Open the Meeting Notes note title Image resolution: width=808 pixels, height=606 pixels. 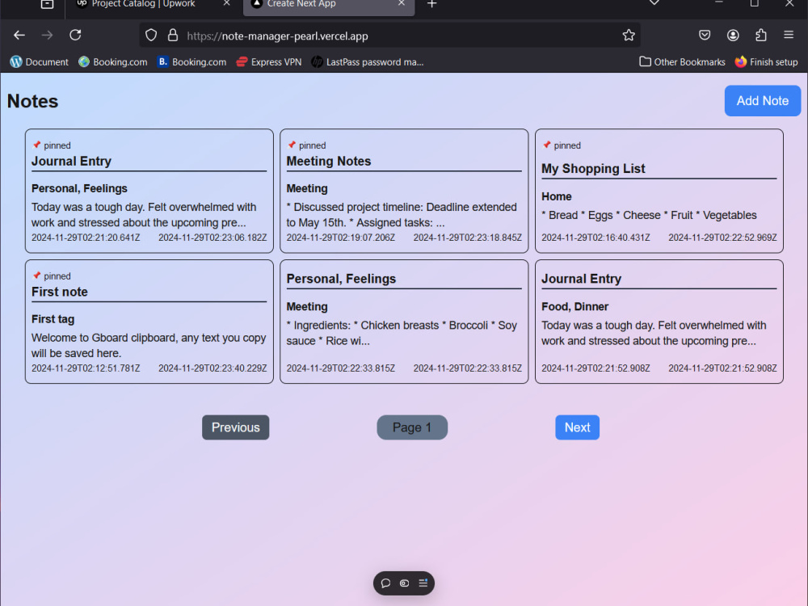[328, 162]
